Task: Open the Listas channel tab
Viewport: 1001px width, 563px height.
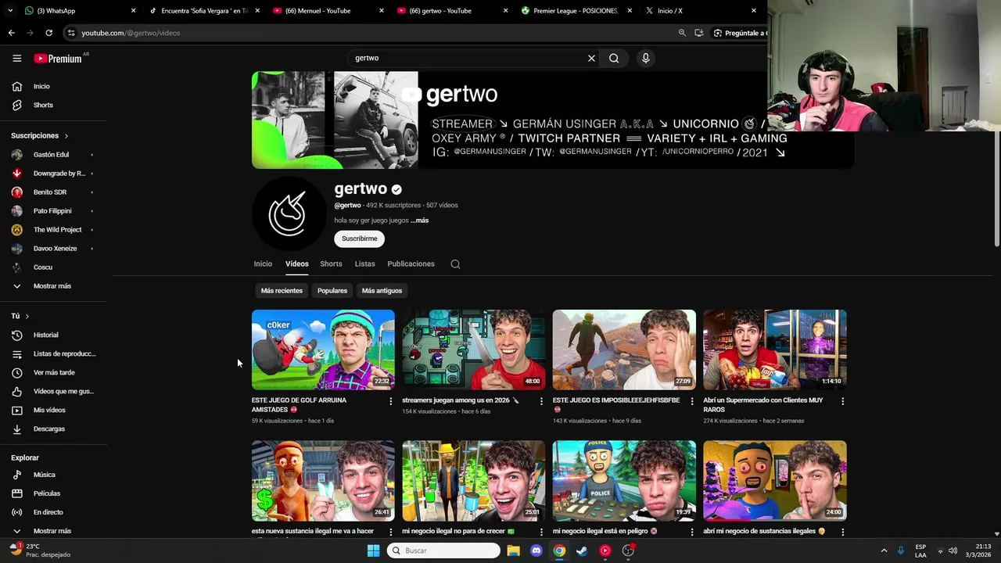Action: (365, 264)
